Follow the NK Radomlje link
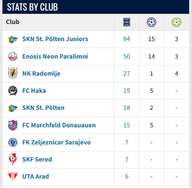This screenshot has width=192, height=188. pos(41,74)
